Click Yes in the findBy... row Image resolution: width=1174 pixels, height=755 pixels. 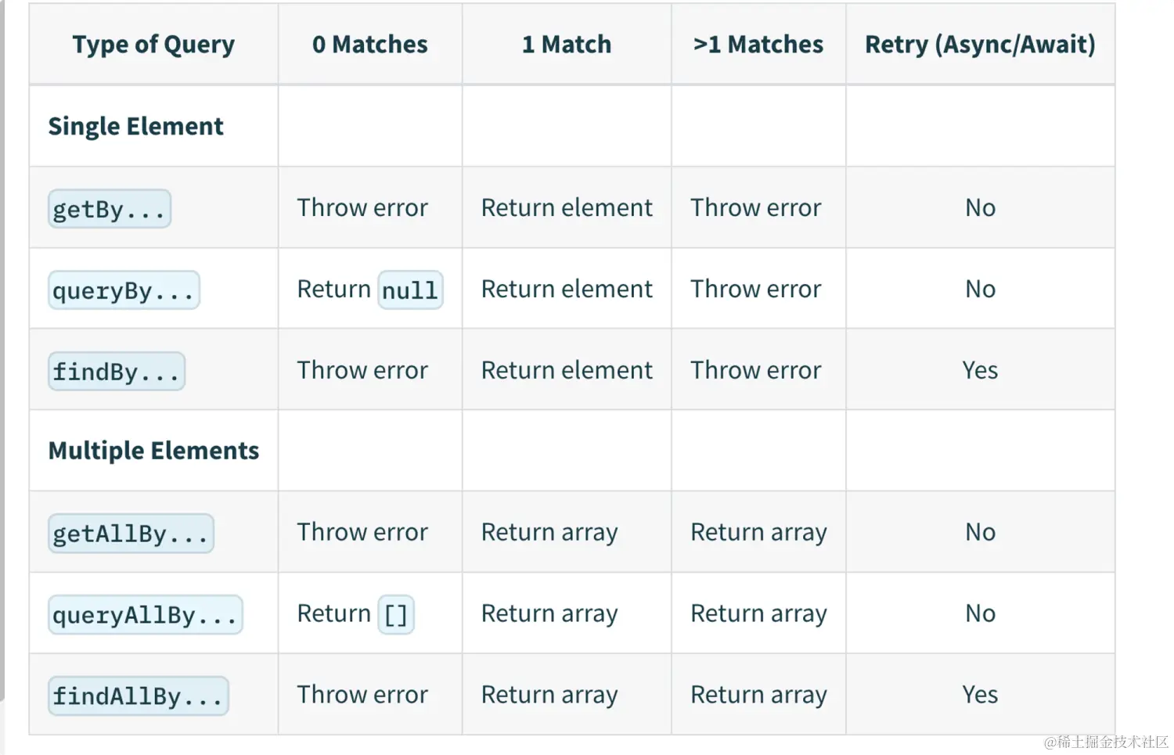980,370
